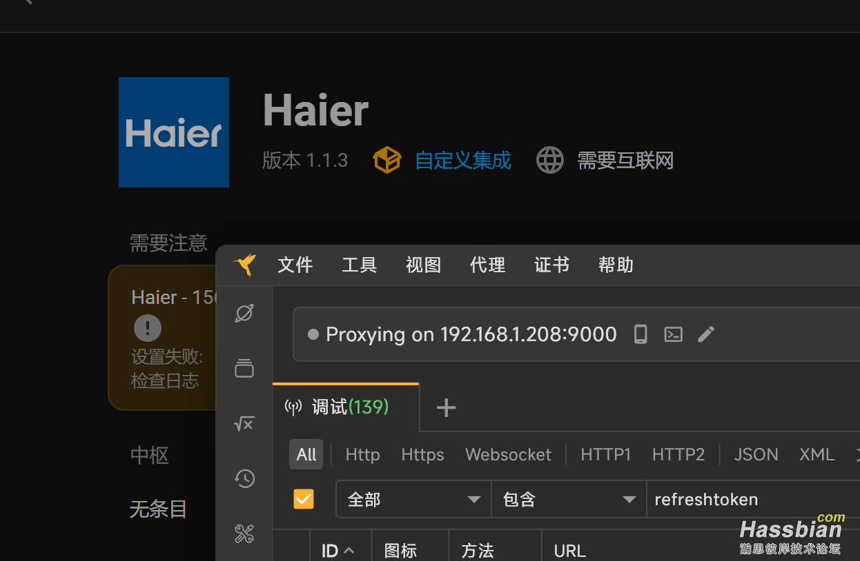The width and height of the screenshot is (860, 561).
Task: Click the planet compose icon in sidebar
Action: point(244,313)
